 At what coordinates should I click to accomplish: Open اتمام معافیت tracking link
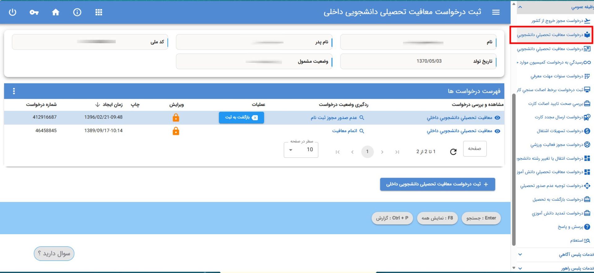coord(345,131)
